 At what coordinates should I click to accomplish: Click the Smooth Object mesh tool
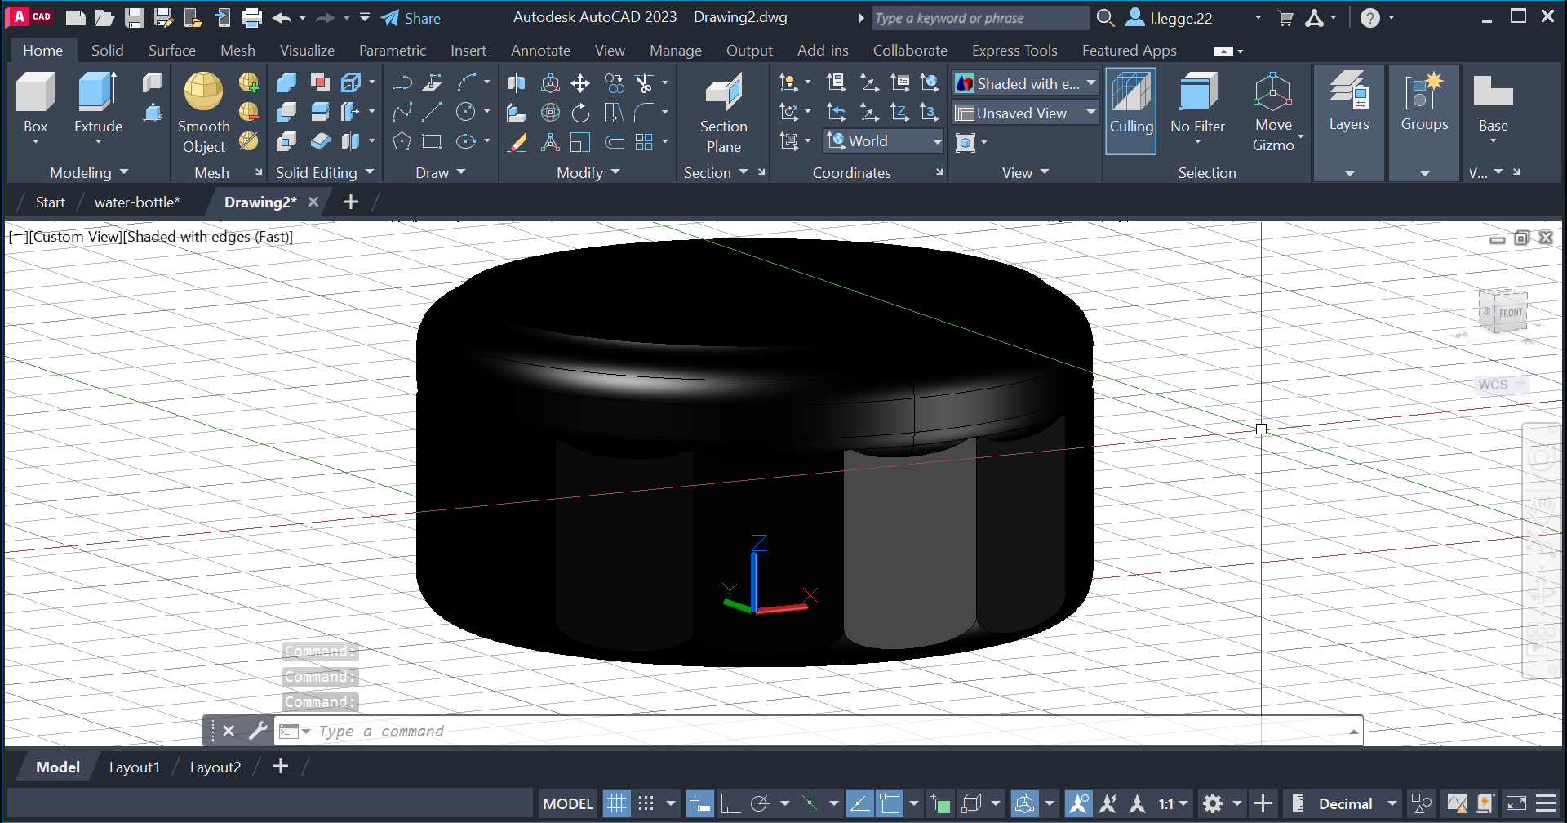[x=203, y=113]
